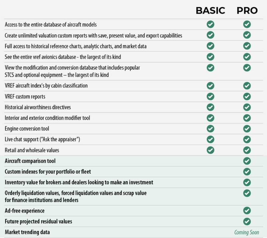The width and height of the screenshot is (267, 238).
Task: Click Basic checkmark for modification and conversion database
Action: click(210, 67)
